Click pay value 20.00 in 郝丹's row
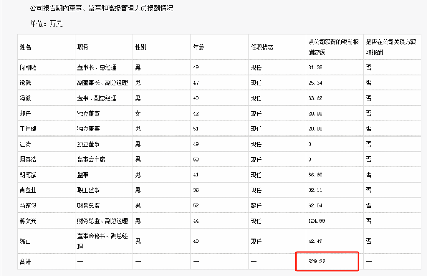Screen dimensions: 427x276 [x=315, y=113]
